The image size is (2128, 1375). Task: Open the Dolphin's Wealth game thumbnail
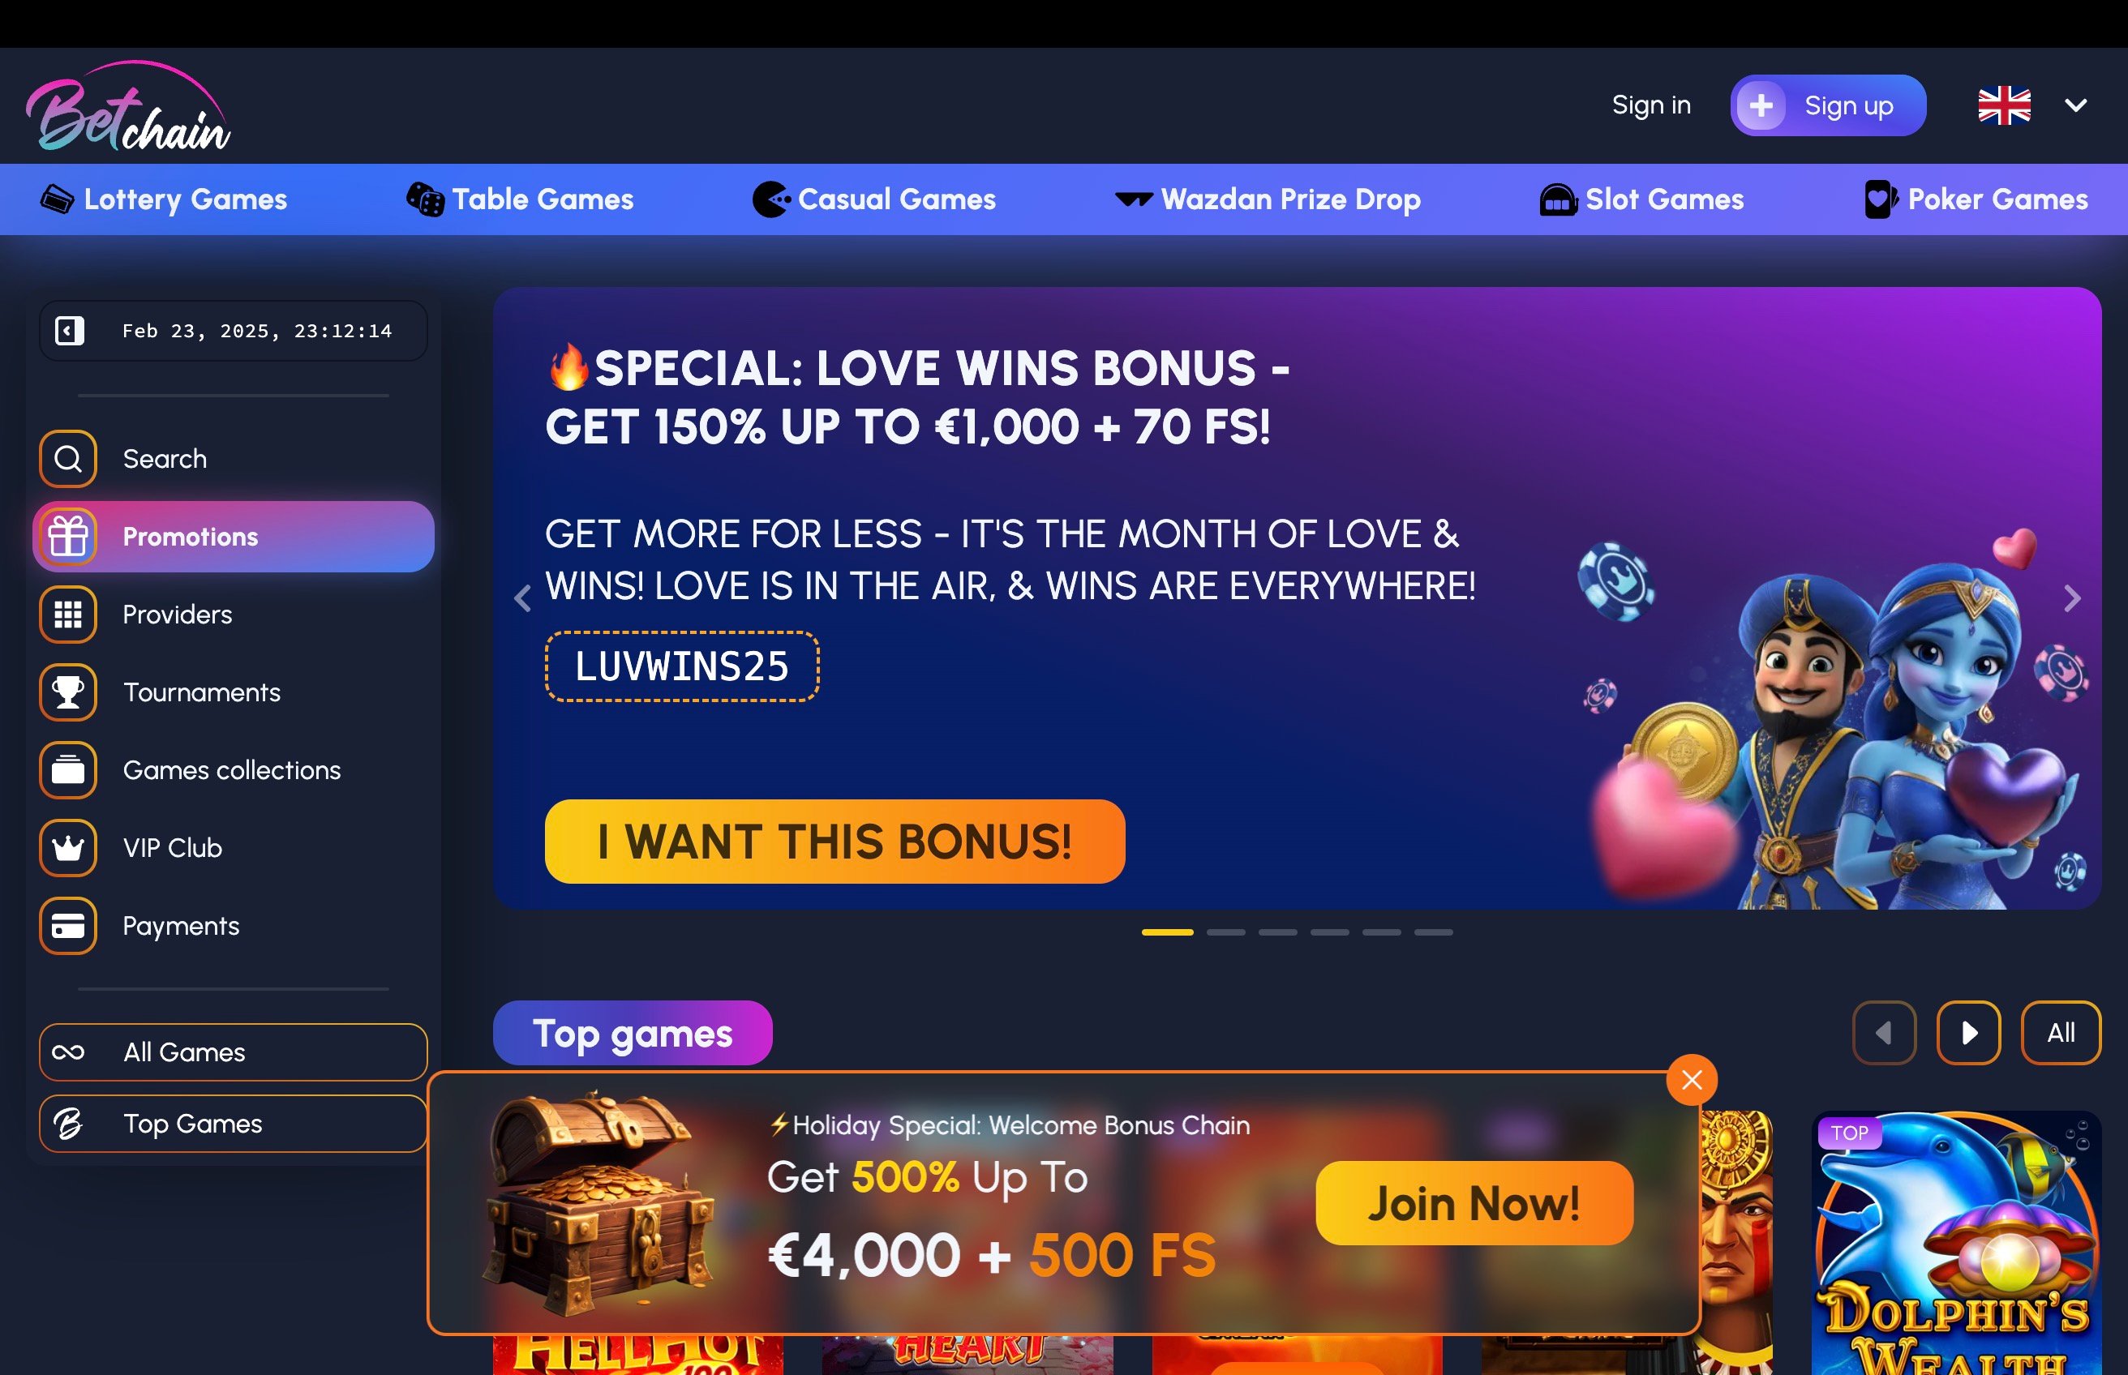pos(1955,1243)
